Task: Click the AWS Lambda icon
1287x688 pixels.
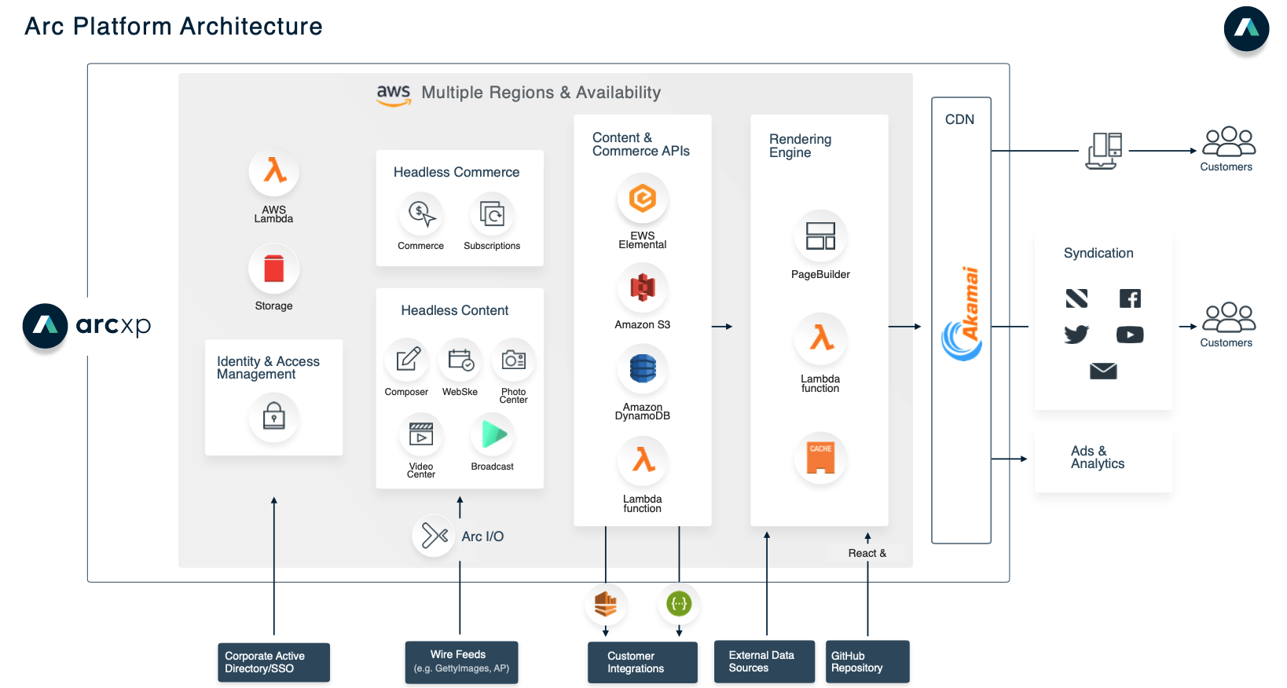Action: (x=274, y=171)
